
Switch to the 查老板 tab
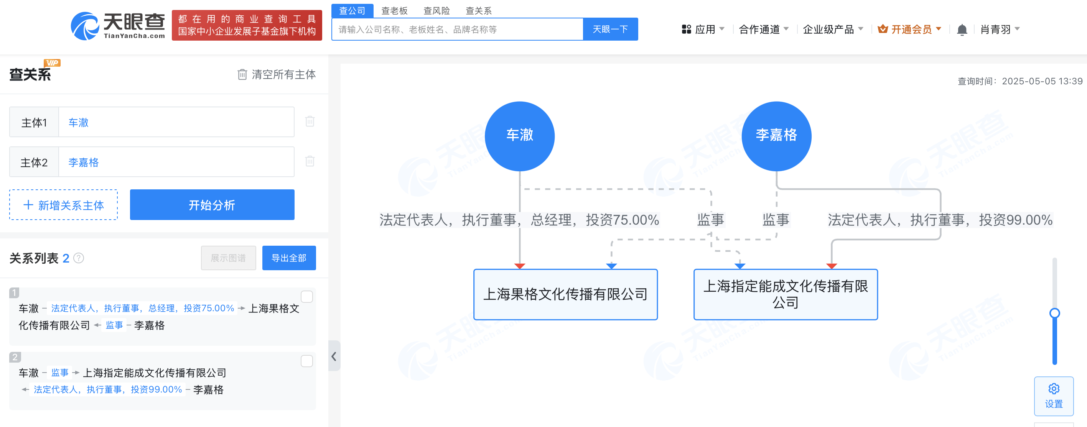394,10
